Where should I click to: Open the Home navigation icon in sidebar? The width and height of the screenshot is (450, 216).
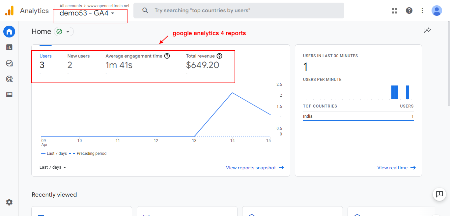point(9,32)
